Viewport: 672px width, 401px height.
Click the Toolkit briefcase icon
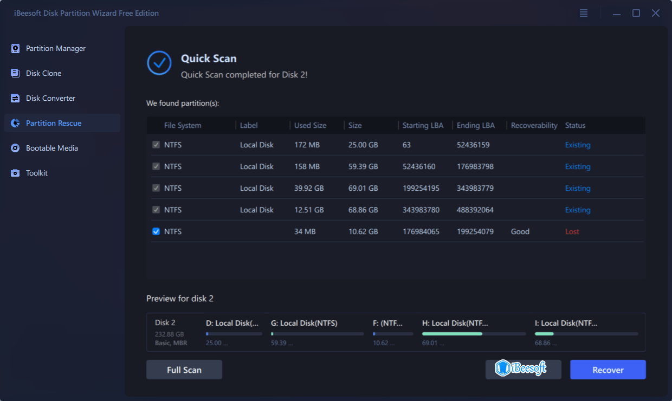[15, 173]
